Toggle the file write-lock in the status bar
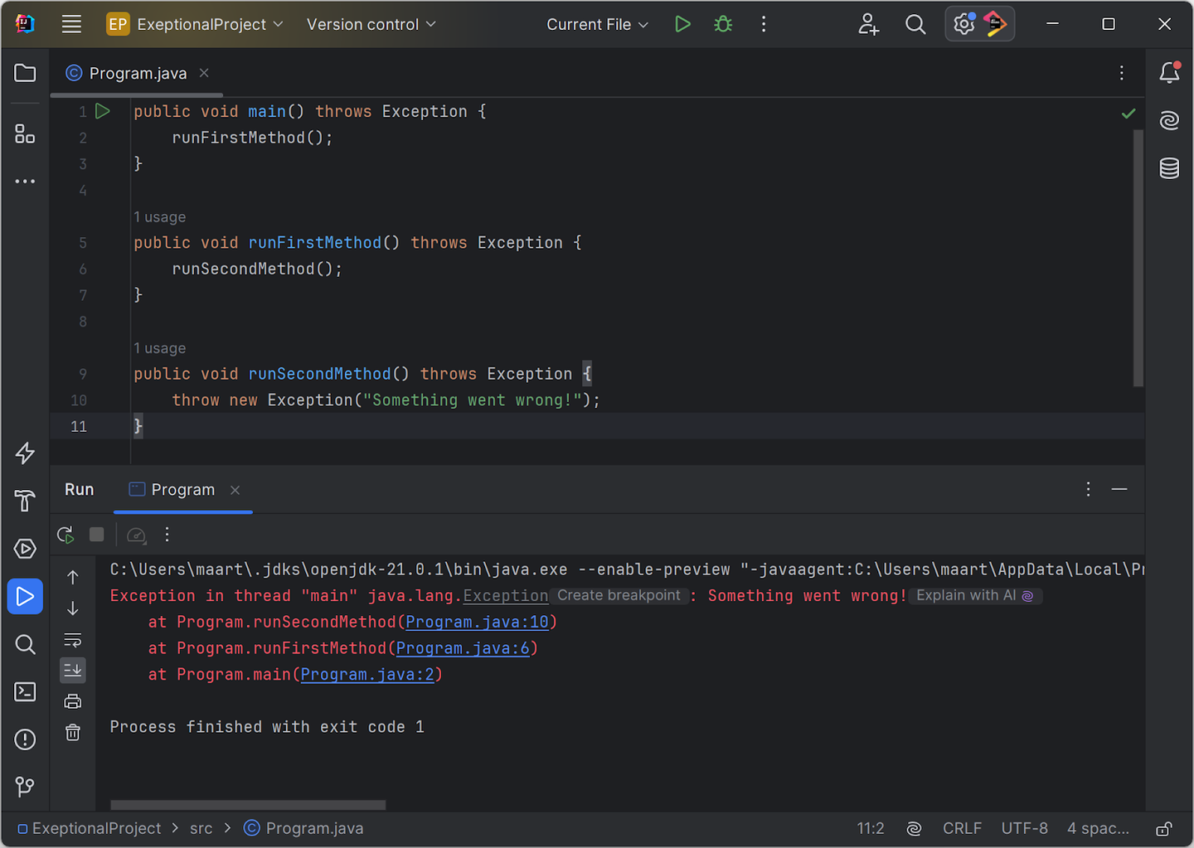 coord(1163,828)
